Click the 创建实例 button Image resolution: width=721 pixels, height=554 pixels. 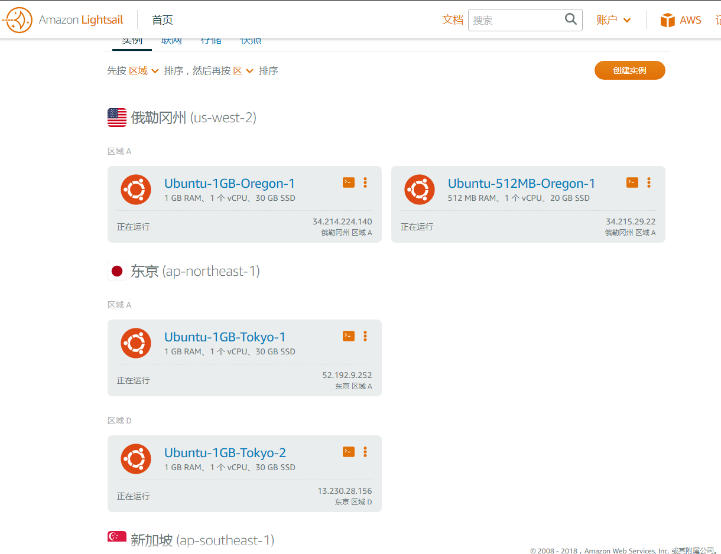tap(630, 70)
